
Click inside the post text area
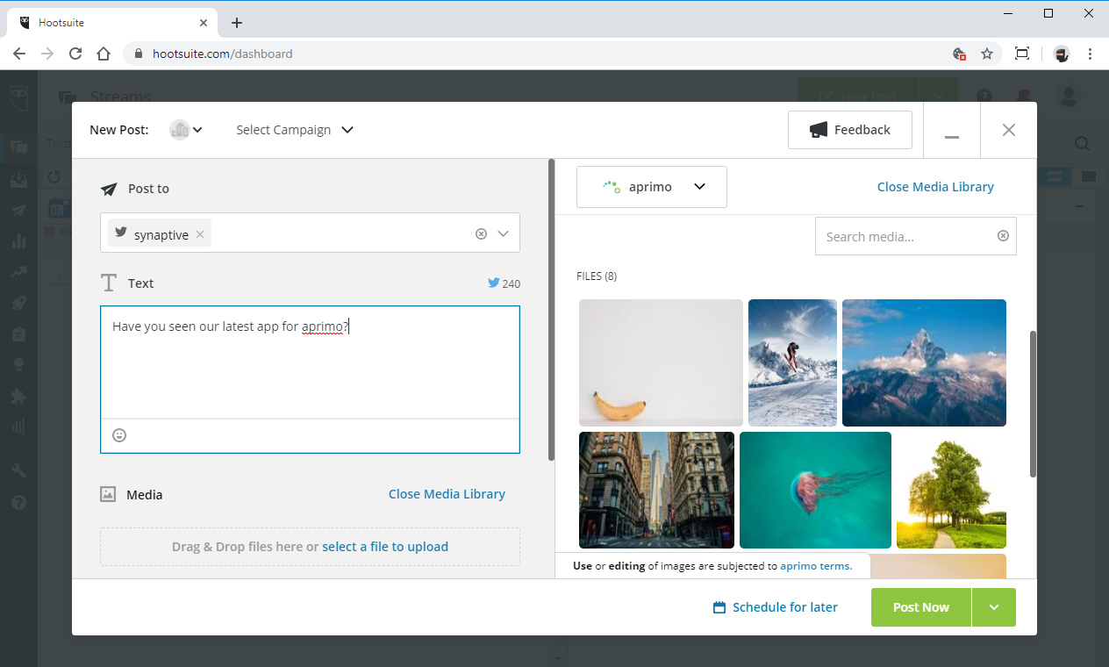coord(311,362)
